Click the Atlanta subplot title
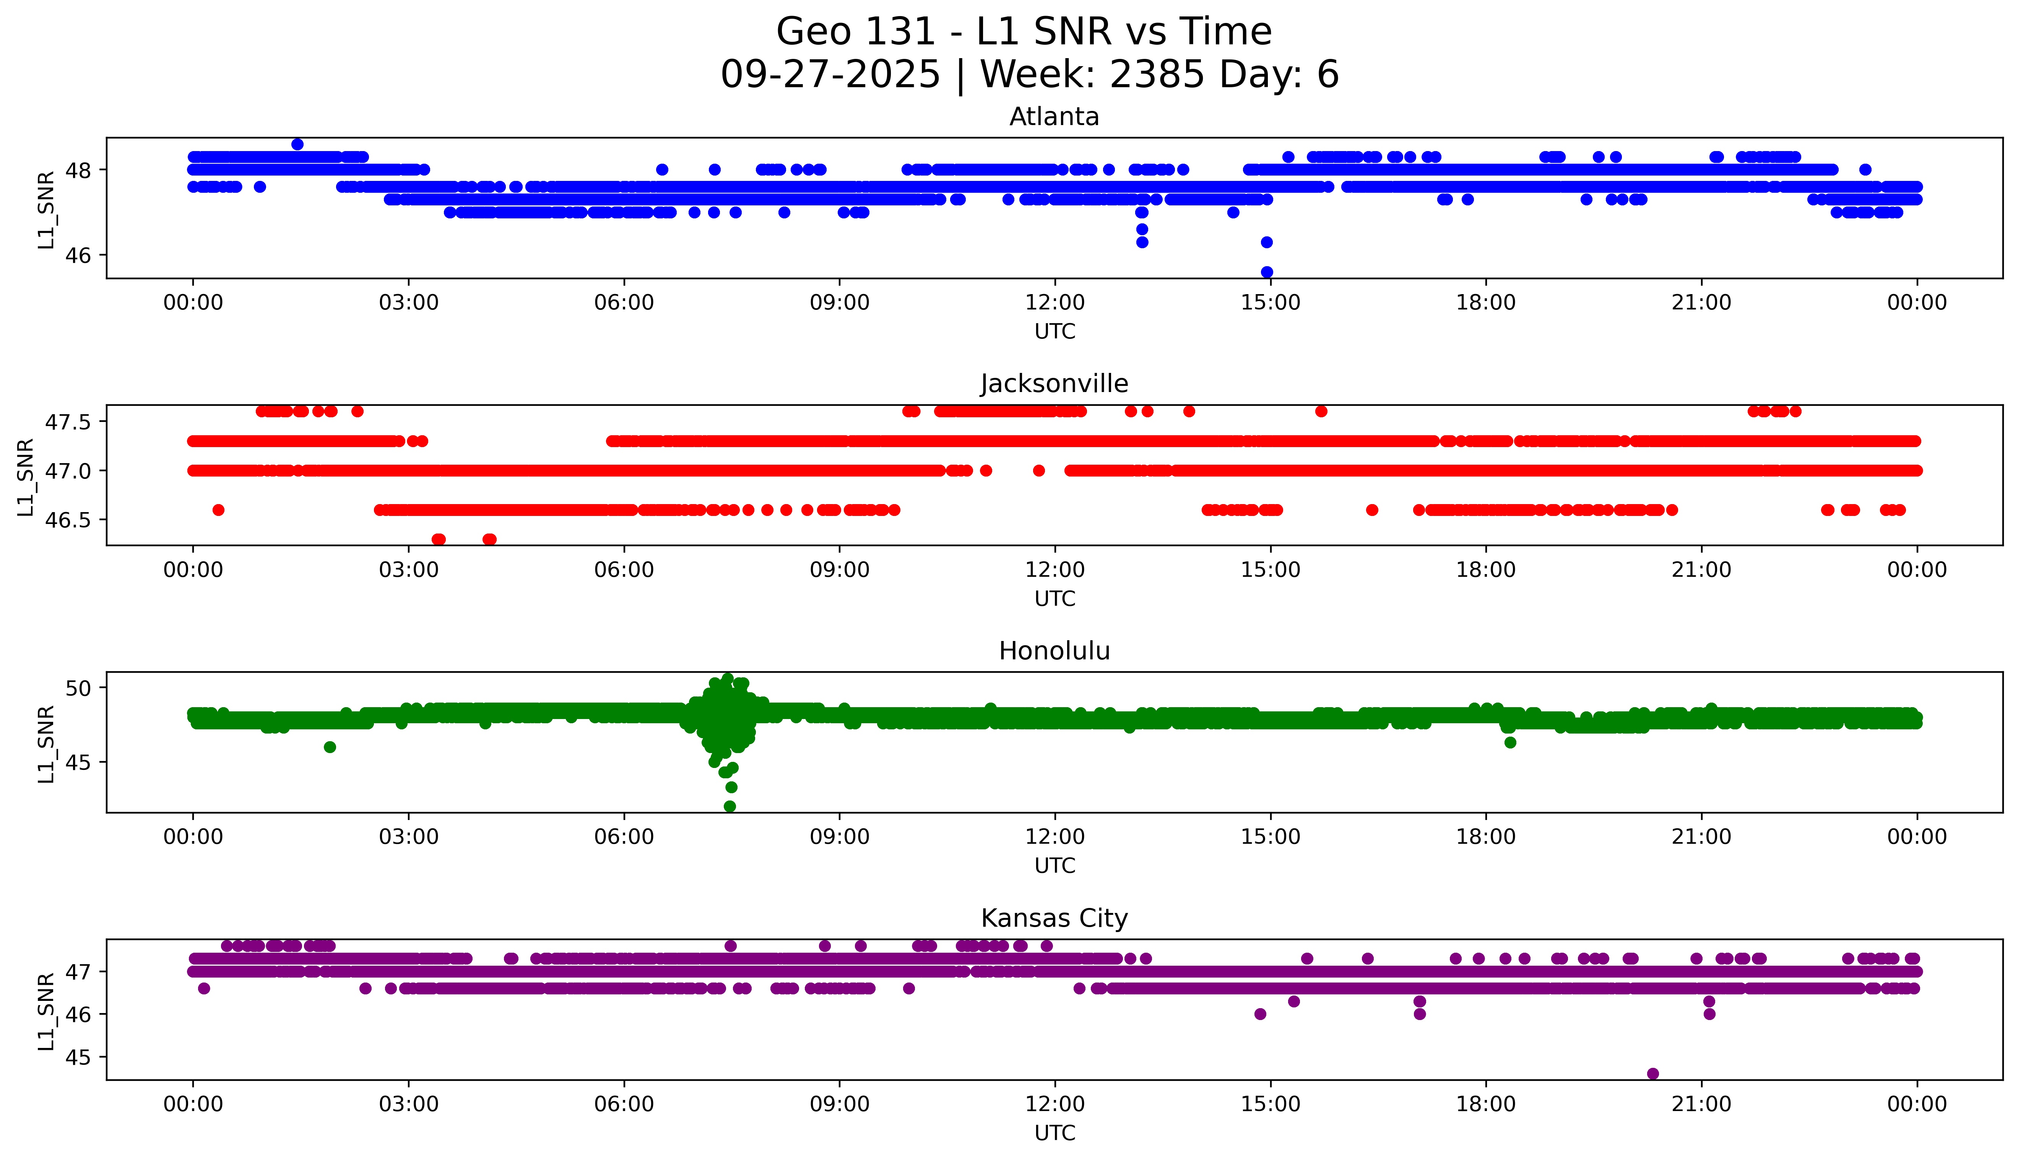Image resolution: width=2018 pixels, height=1160 pixels. click(x=1054, y=117)
